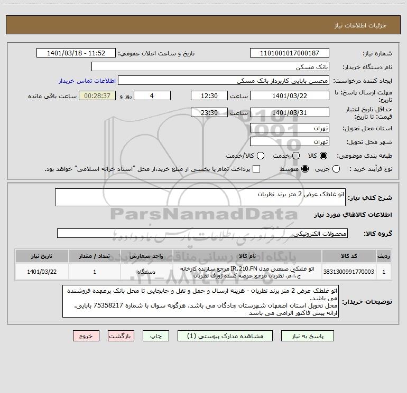Viewport: 407px width, 393px height.
Task: Click the شهر محل تحویل field
Action: coord(290,141)
